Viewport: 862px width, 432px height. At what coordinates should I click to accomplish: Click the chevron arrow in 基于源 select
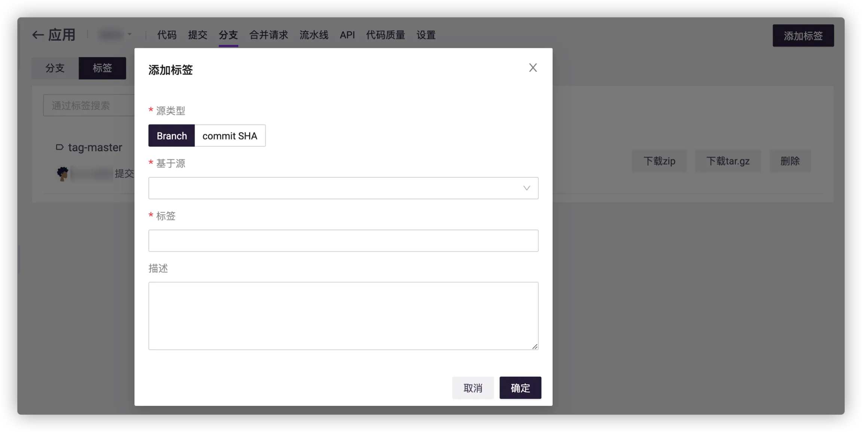(x=526, y=188)
